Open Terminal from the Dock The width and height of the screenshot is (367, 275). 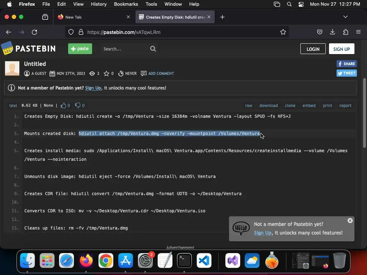(184, 260)
